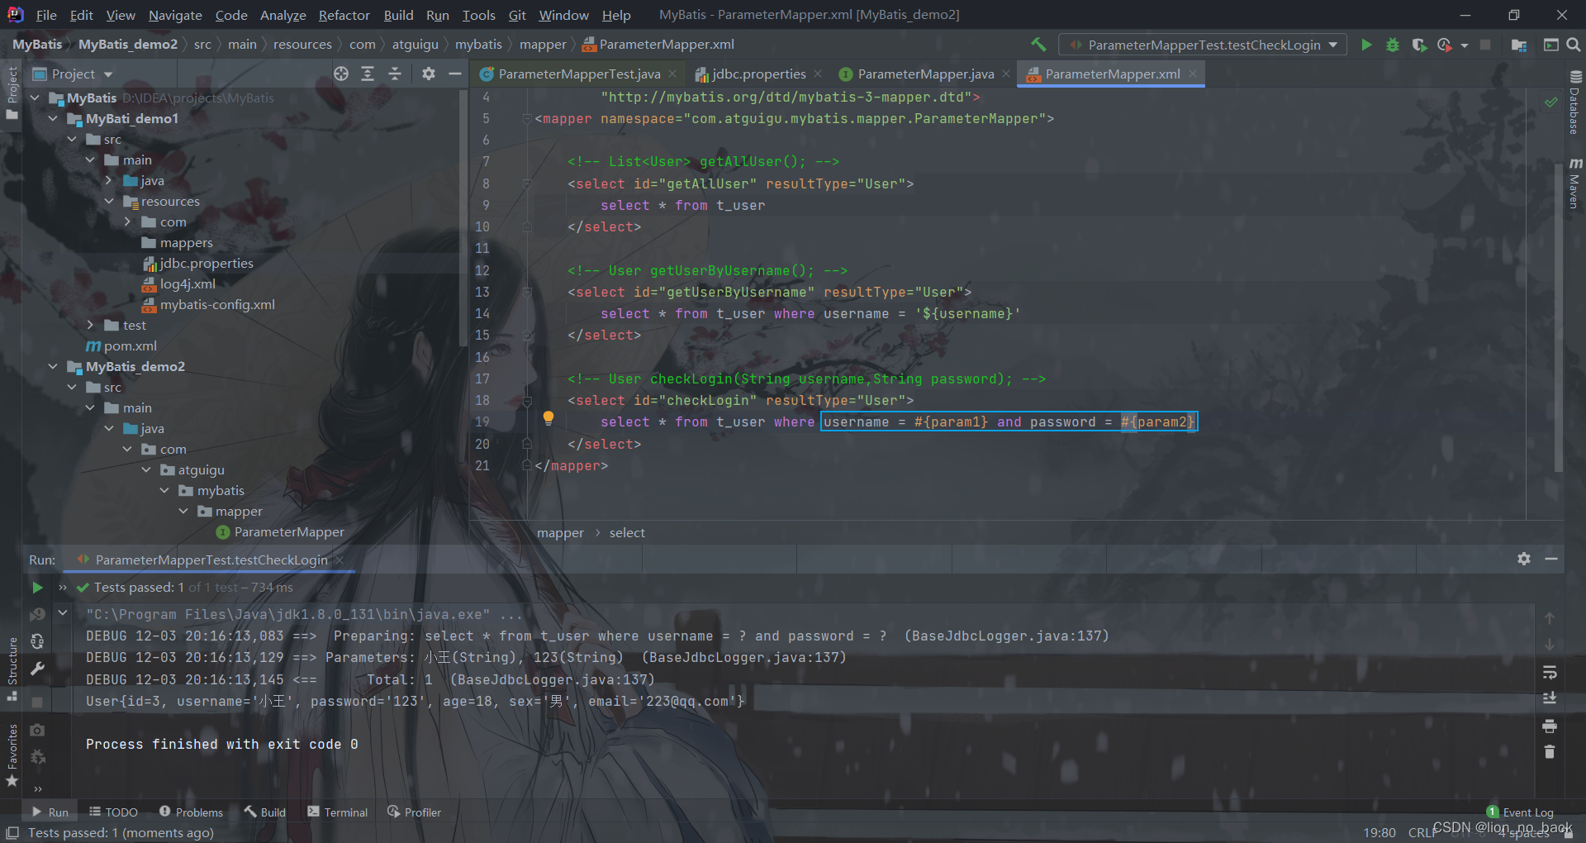Click the select breadcrumb below the editor

[x=627, y=533]
